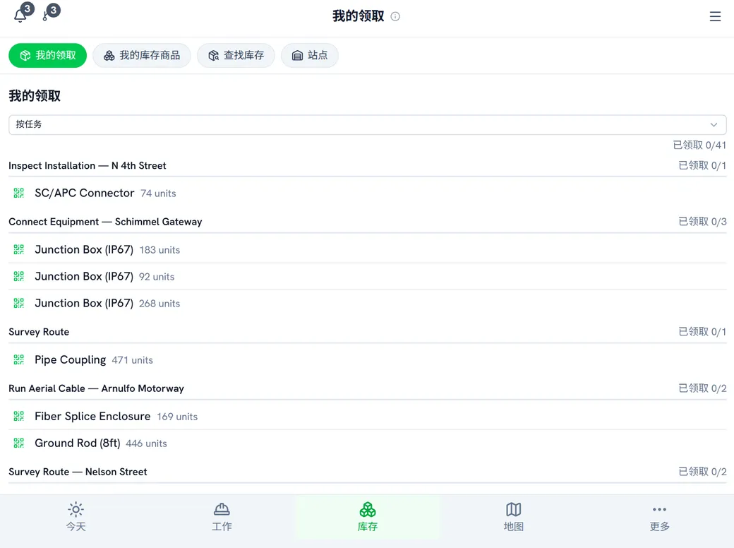Open Pipe Coupling 471 units row
The width and height of the screenshot is (734, 548).
(x=368, y=359)
